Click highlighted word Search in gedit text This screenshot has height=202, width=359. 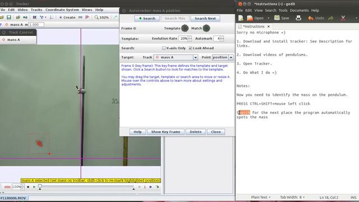243,112
